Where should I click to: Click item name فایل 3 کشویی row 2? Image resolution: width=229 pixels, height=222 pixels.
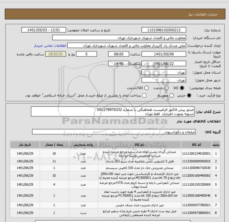pos(140,161)
